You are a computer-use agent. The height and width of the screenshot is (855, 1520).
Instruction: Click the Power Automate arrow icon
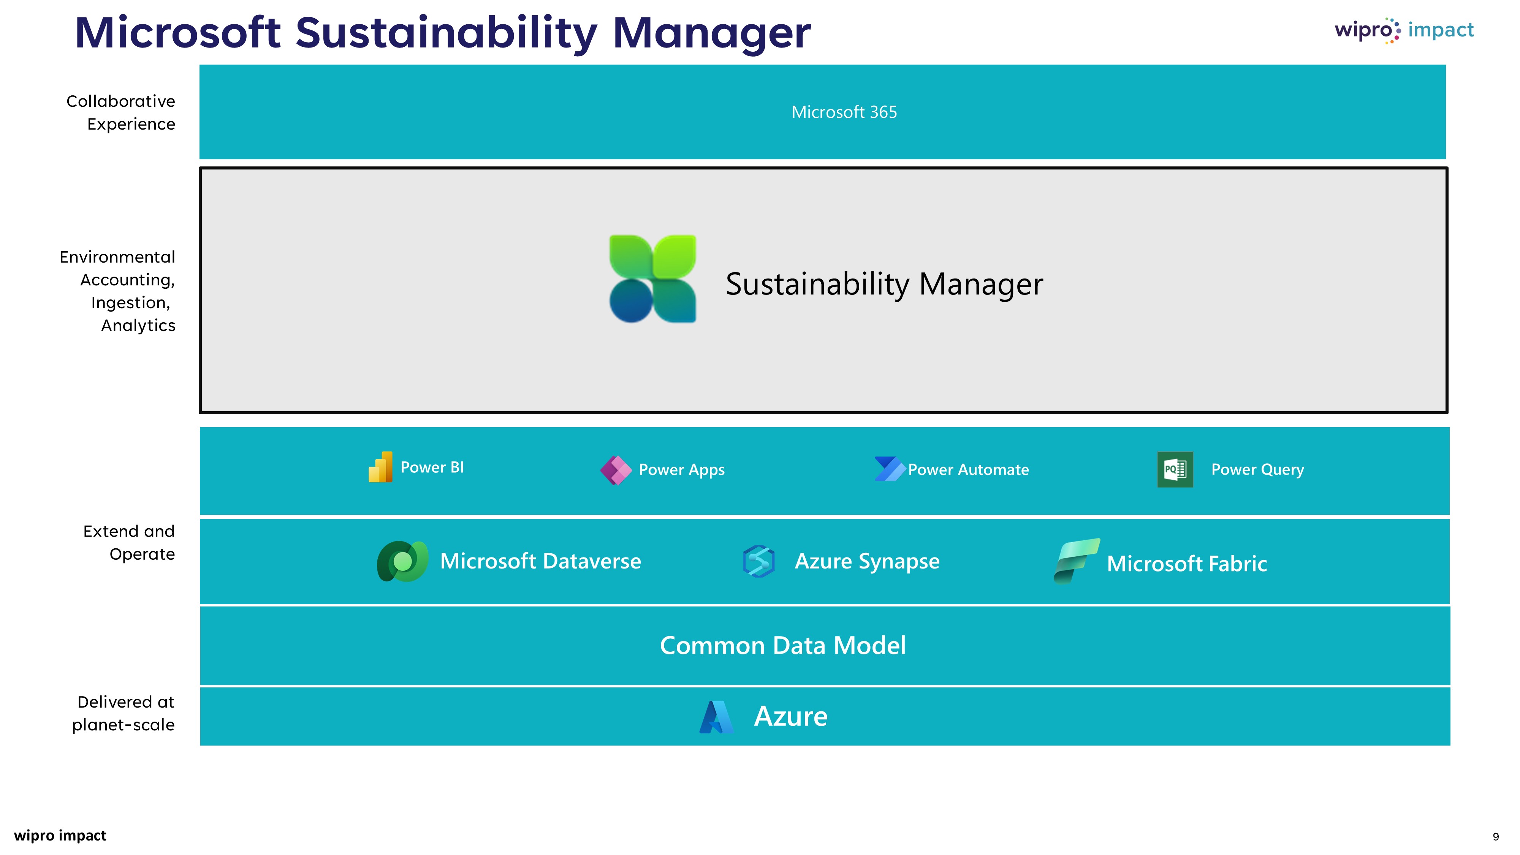coord(890,469)
